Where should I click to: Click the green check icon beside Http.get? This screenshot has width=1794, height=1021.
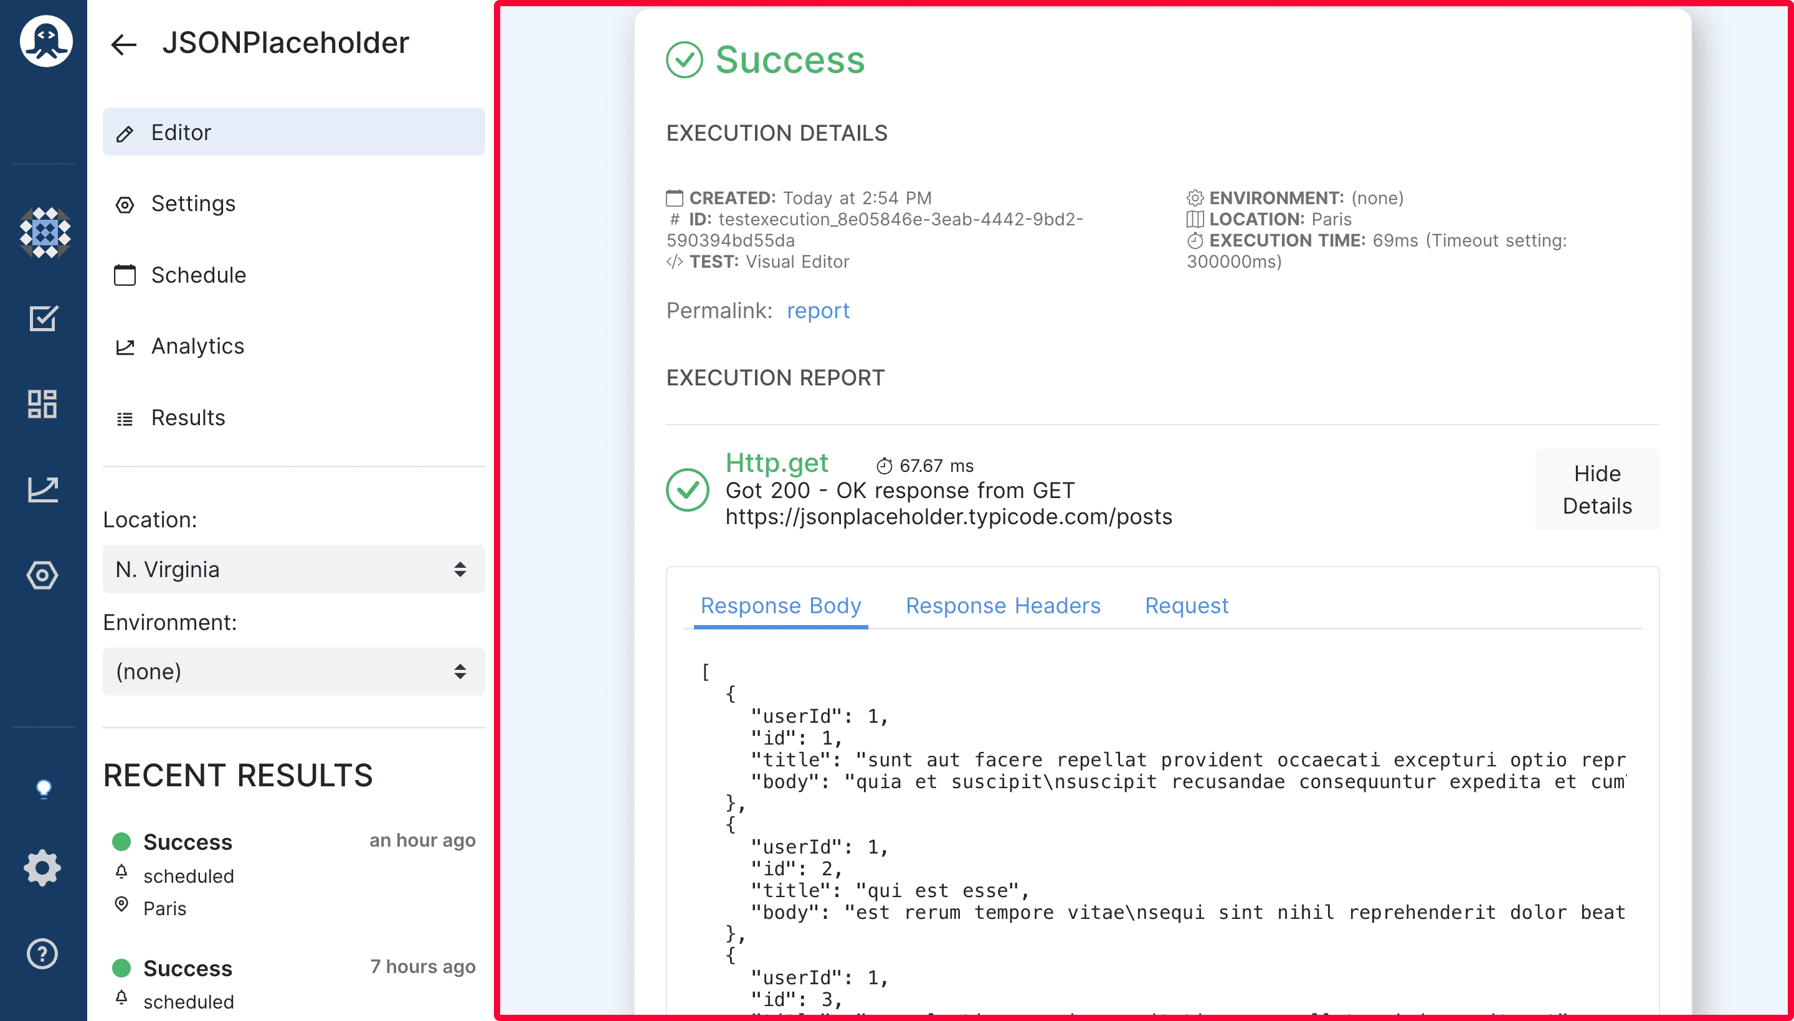coord(688,489)
